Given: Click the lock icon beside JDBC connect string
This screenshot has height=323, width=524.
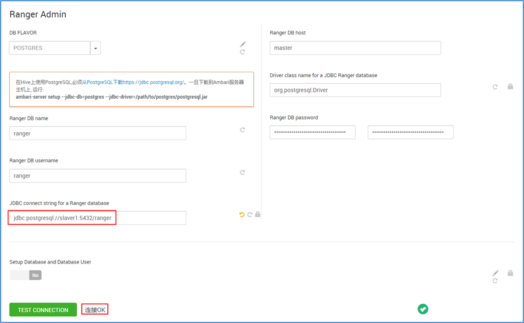Looking at the screenshot, I should 257,214.
